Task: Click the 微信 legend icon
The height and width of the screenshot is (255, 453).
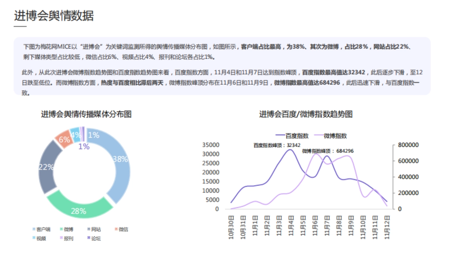Action: 116,229
